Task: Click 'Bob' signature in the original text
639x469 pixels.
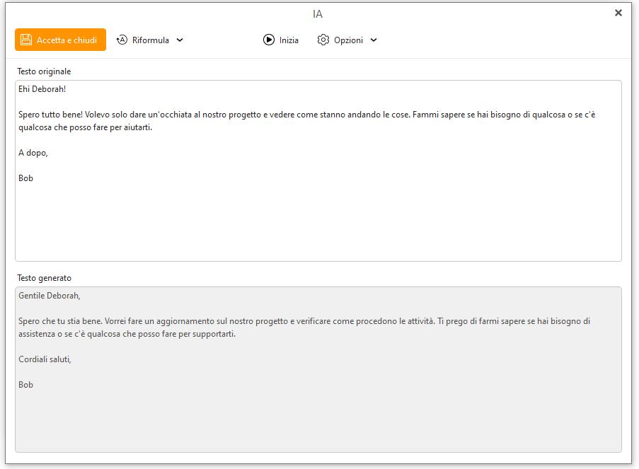Action: (x=25, y=178)
